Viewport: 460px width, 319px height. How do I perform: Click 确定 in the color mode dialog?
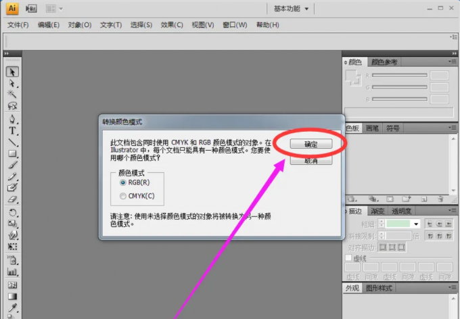[311, 144]
